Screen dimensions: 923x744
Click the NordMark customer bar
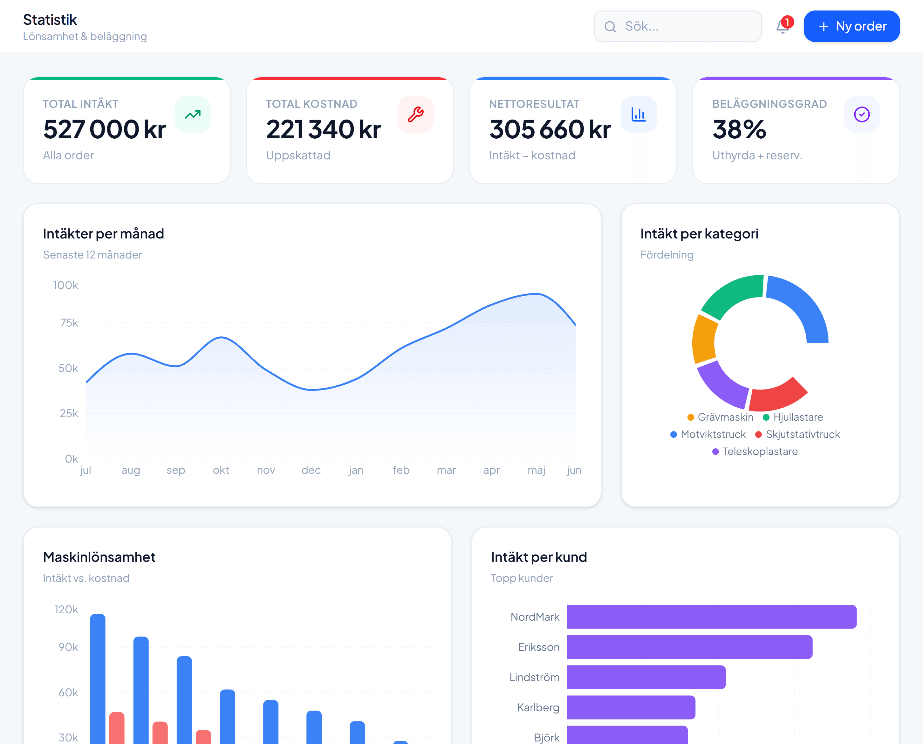pyautogui.click(x=711, y=617)
